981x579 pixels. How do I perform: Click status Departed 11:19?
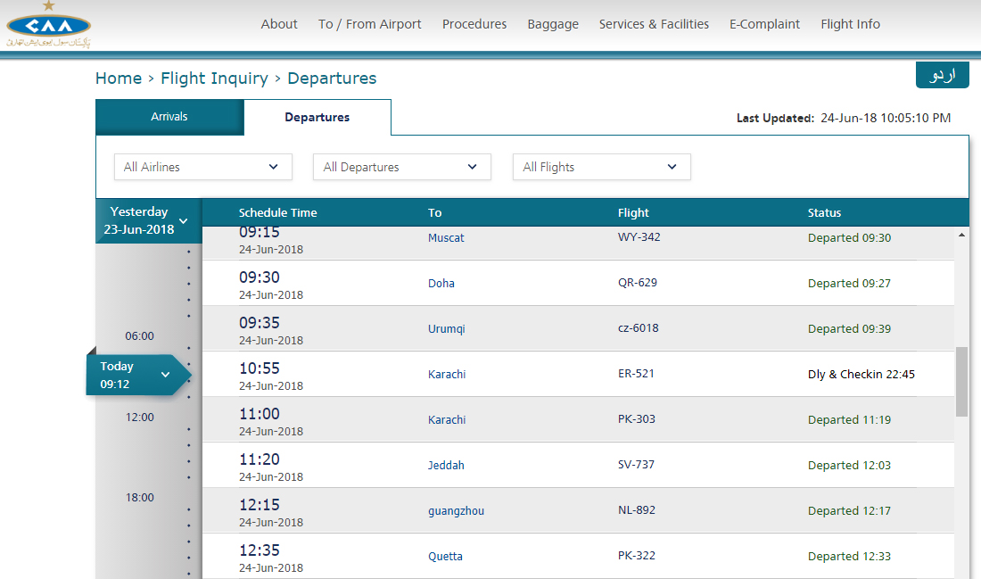coord(849,420)
